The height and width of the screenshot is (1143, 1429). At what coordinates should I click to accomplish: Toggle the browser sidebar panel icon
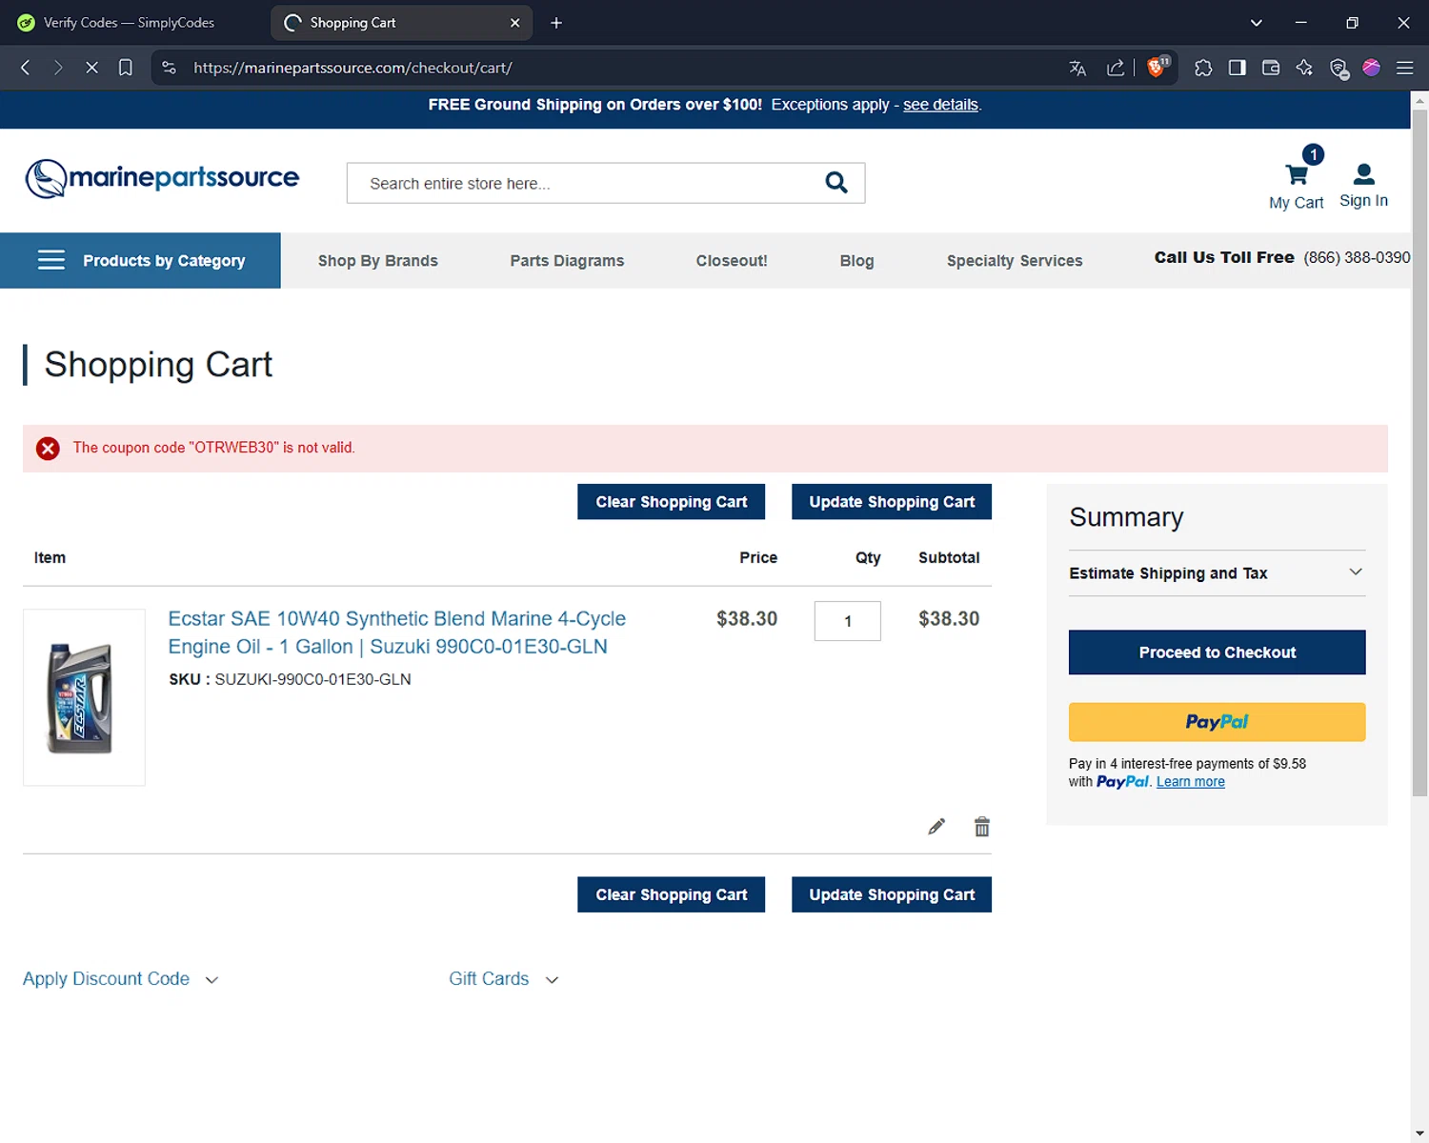click(x=1238, y=68)
